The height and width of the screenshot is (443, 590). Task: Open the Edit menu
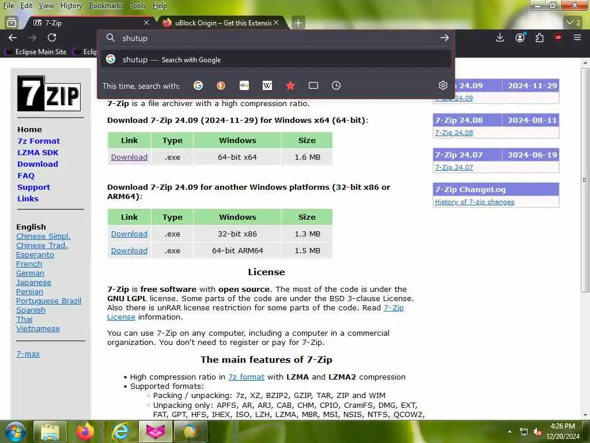point(27,6)
